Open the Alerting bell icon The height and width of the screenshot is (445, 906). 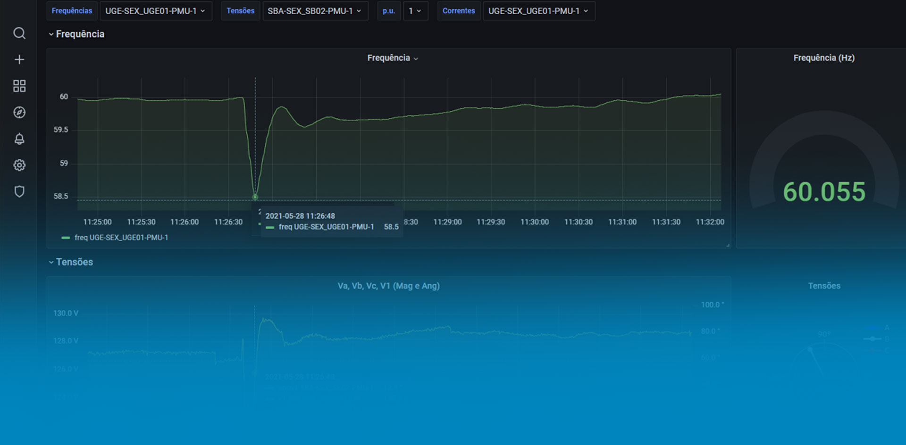point(19,139)
